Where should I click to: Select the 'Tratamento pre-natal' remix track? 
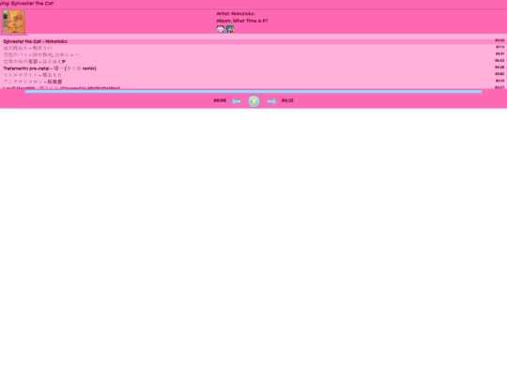point(253,68)
